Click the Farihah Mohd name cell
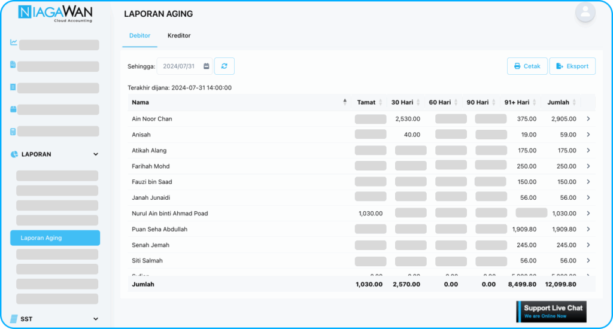This screenshot has height=329, width=613. [x=150, y=166]
